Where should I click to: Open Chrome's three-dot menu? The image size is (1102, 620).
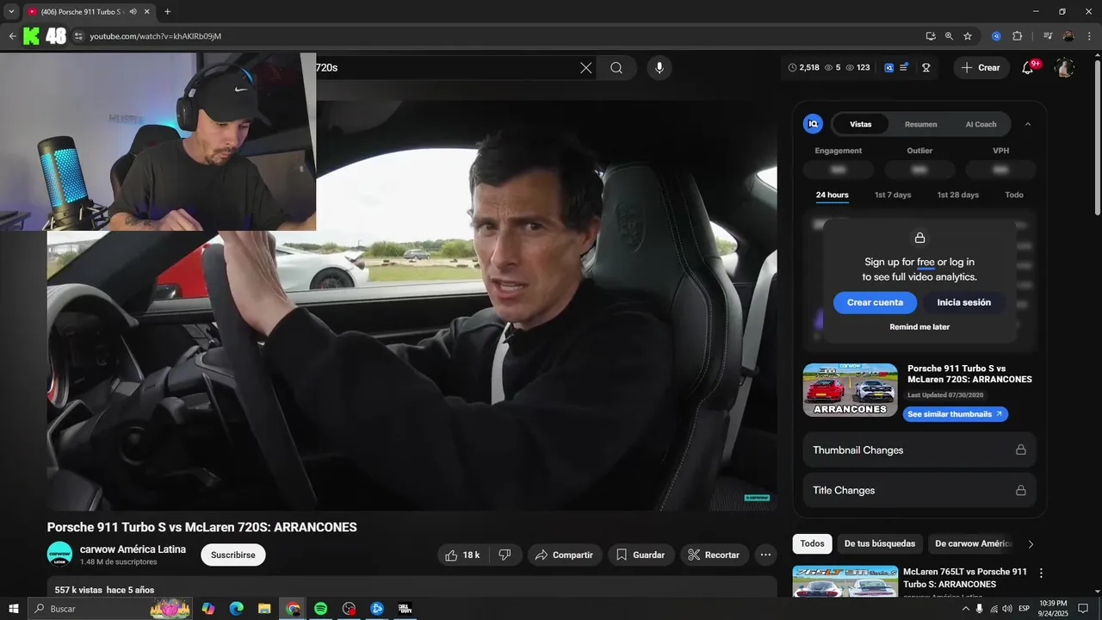1087,36
